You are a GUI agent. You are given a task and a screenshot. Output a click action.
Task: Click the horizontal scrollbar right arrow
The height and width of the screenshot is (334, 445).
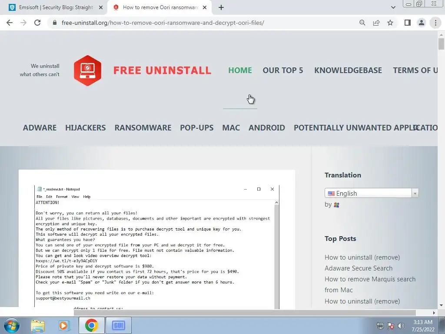[x=434, y=313]
